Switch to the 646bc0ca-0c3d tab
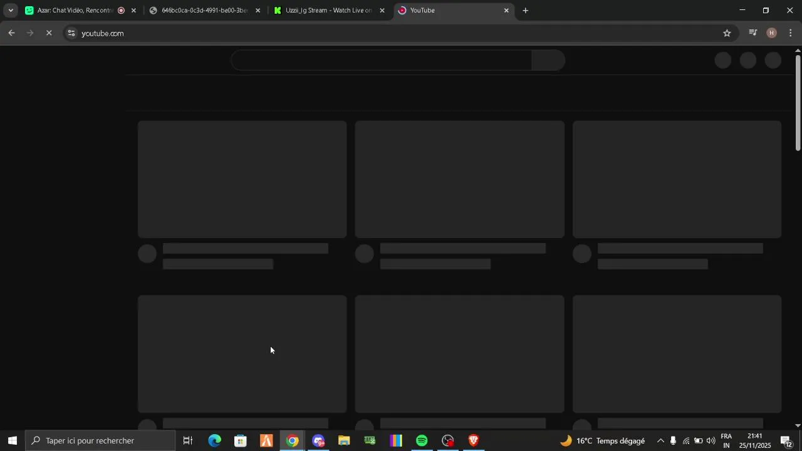 [203, 11]
